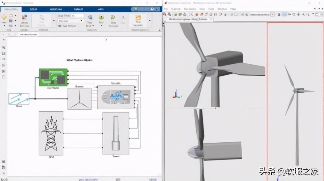This screenshot has width=324, height=181.
Task: Select the Grid transmission tower block
Action: 51,133
